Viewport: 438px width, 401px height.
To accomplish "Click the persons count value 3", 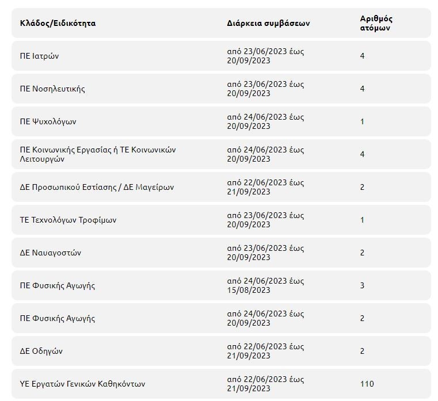I will point(362,285).
